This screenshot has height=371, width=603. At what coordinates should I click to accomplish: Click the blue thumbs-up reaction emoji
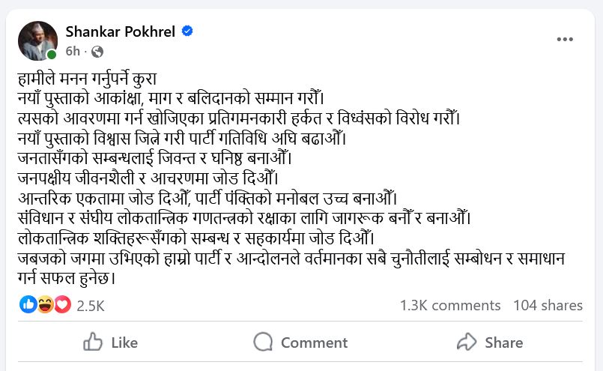tap(28, 305)
